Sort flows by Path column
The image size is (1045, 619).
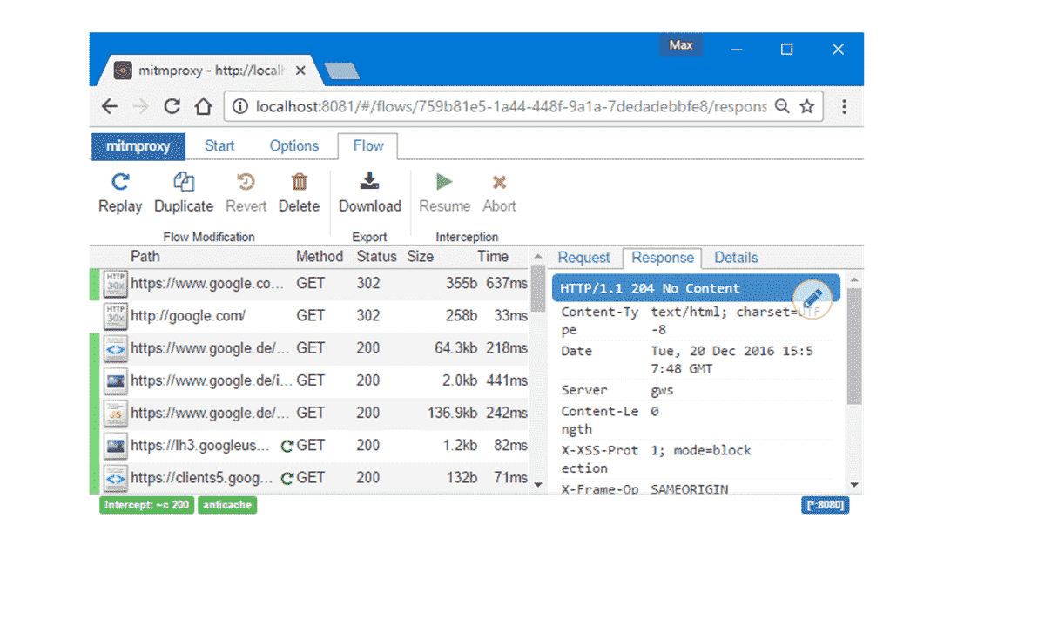[145, 256]
